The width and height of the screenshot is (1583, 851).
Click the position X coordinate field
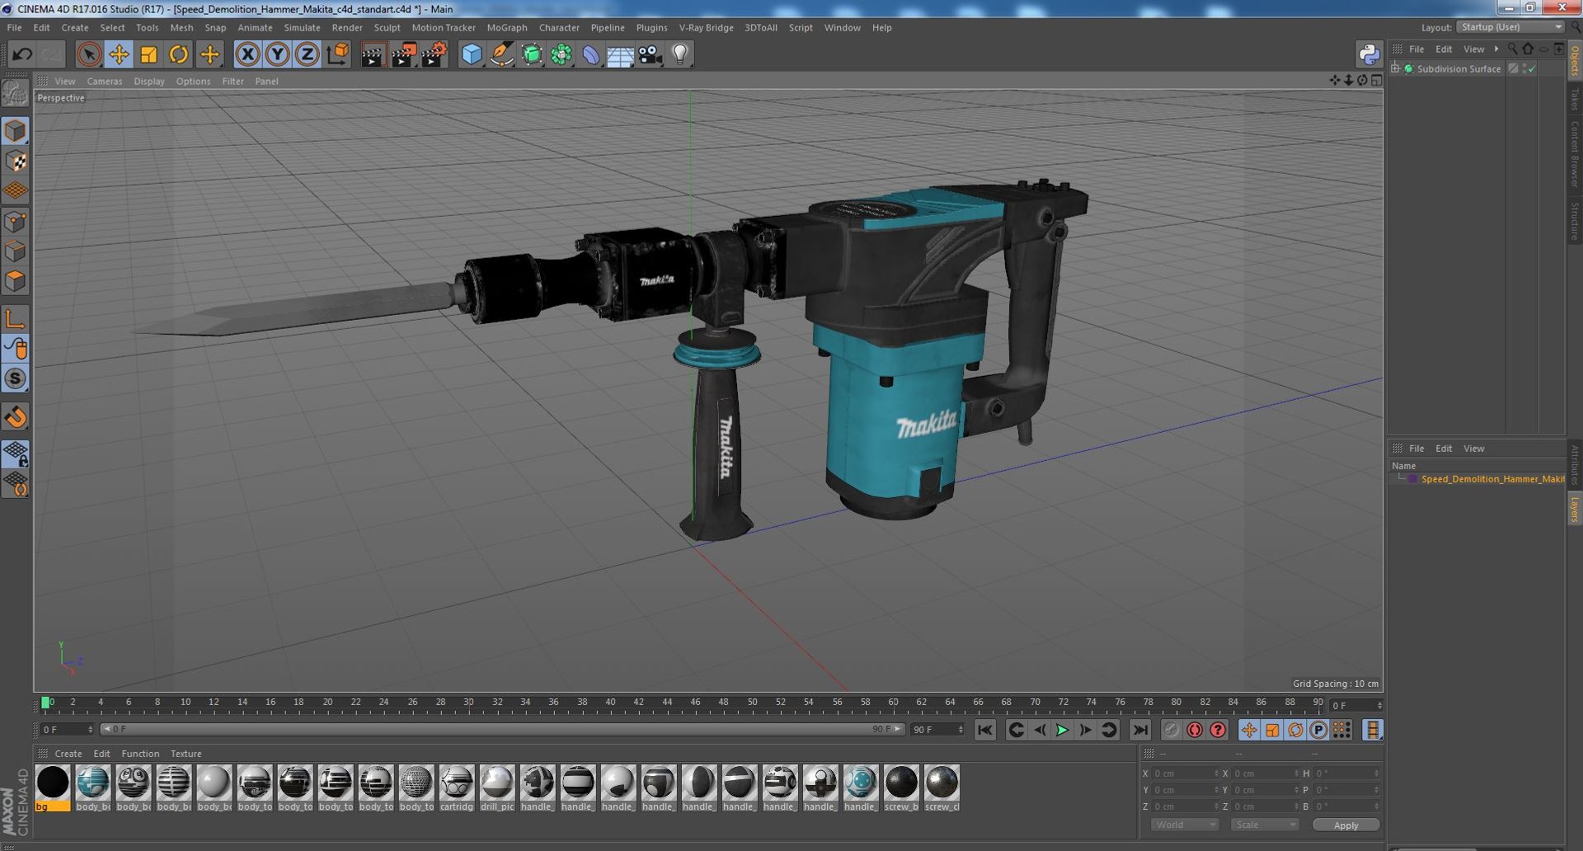pos(1185,773)
